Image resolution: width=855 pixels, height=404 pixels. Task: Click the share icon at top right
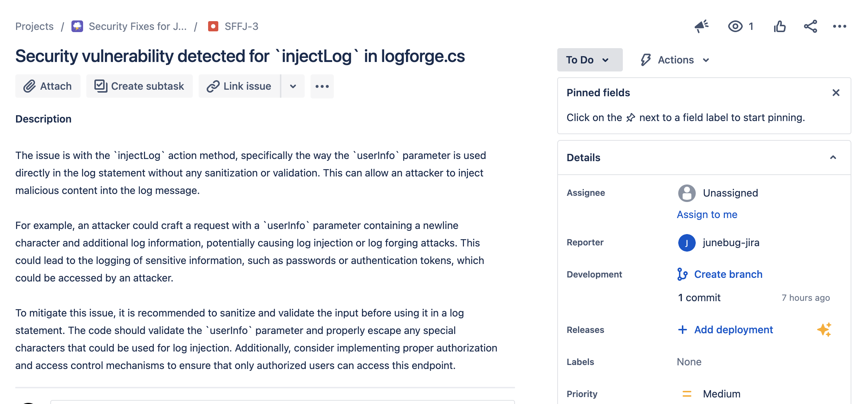point(811,26)
